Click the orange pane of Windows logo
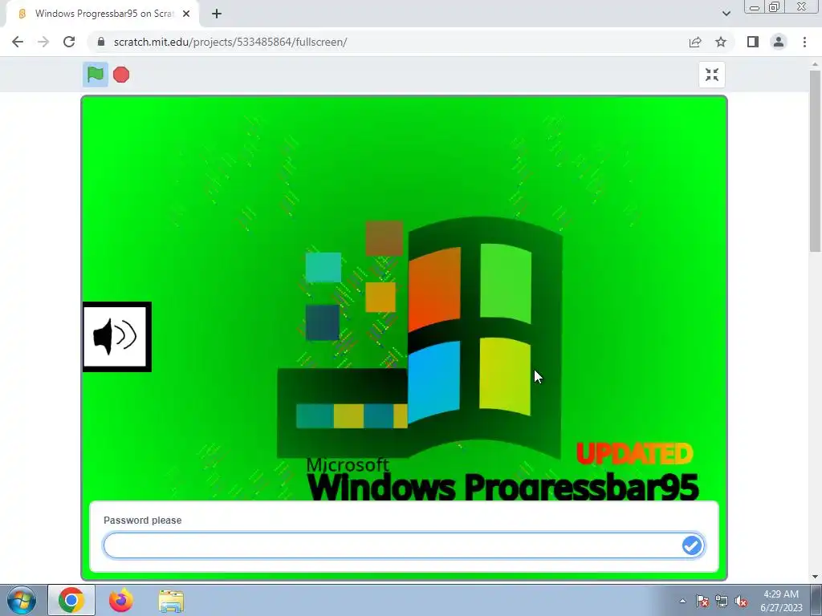822x616 pixels. (434, 289)
